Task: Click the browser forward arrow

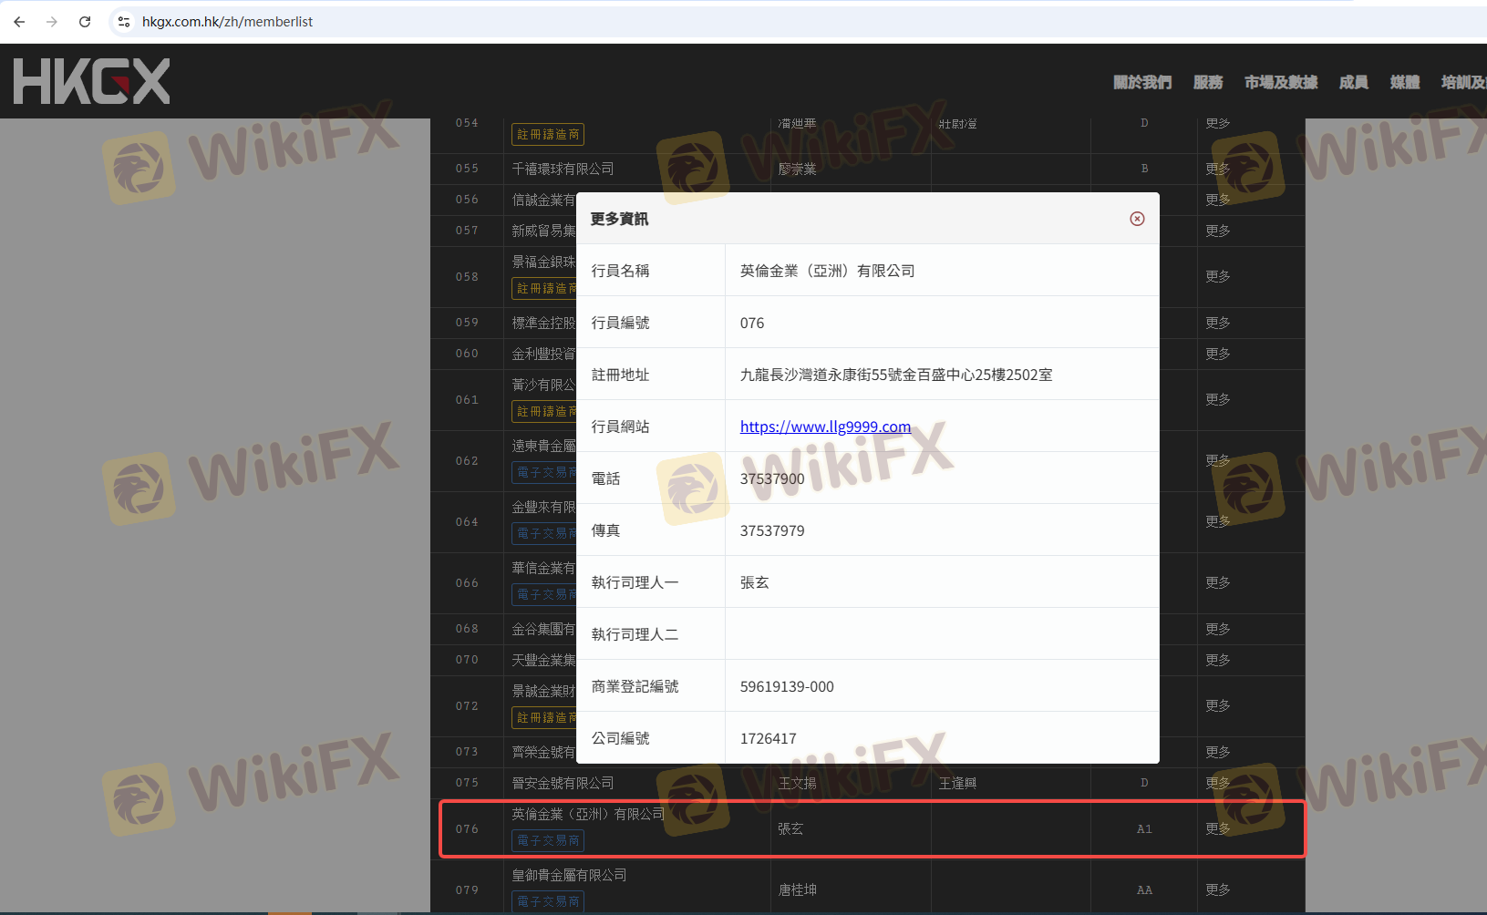Action: [52, 22]
